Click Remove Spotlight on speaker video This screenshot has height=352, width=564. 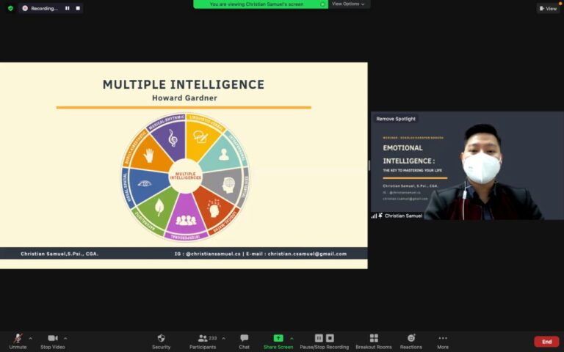pyautogui.click(x=396, y=119)
